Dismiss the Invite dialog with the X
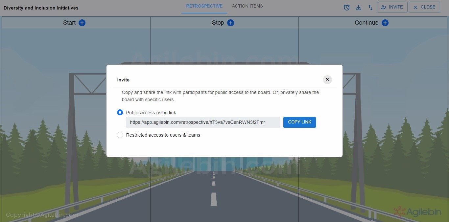The width and height of the screenshot is (449, 222). pyautogui.click(x=327, y=79)
